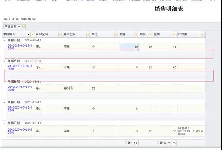The width and height of the screenshot is (222, 150).
Task: Open filter dropdown on 单据编号 column
Action: pos(32,34)
